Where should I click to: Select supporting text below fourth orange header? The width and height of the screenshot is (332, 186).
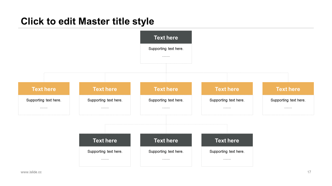click(227, 100)
